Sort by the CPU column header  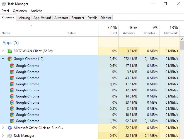[108, 30]
